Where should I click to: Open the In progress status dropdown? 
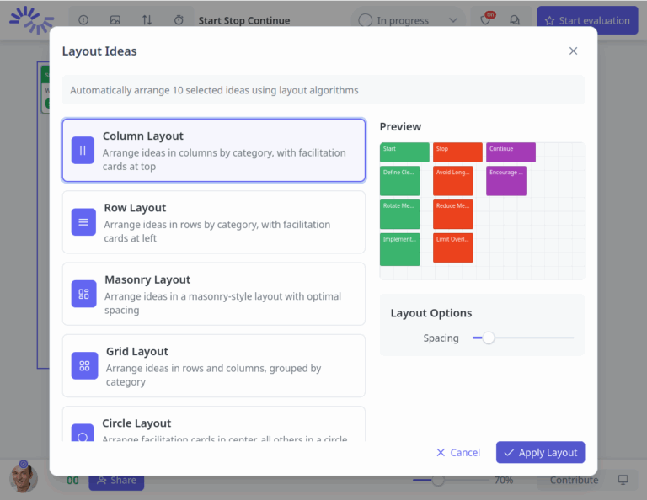click(x=409, y=20)
